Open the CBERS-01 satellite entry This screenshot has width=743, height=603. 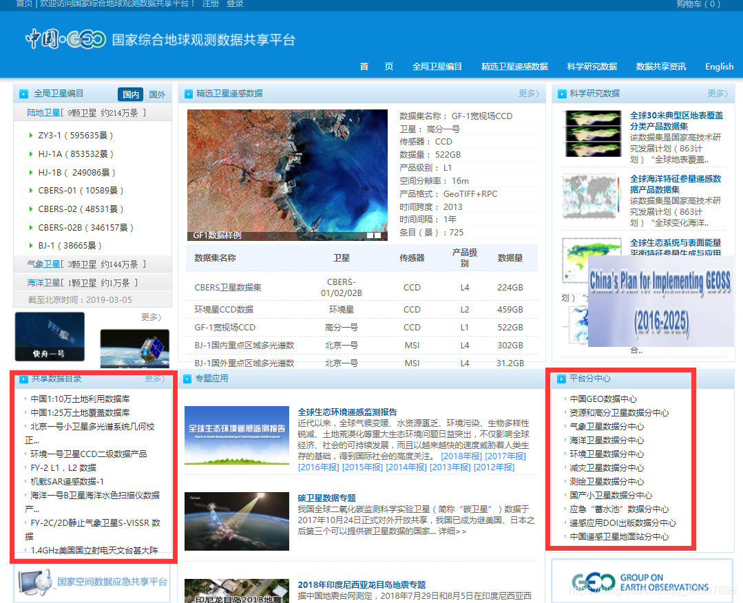pos(81,191)
